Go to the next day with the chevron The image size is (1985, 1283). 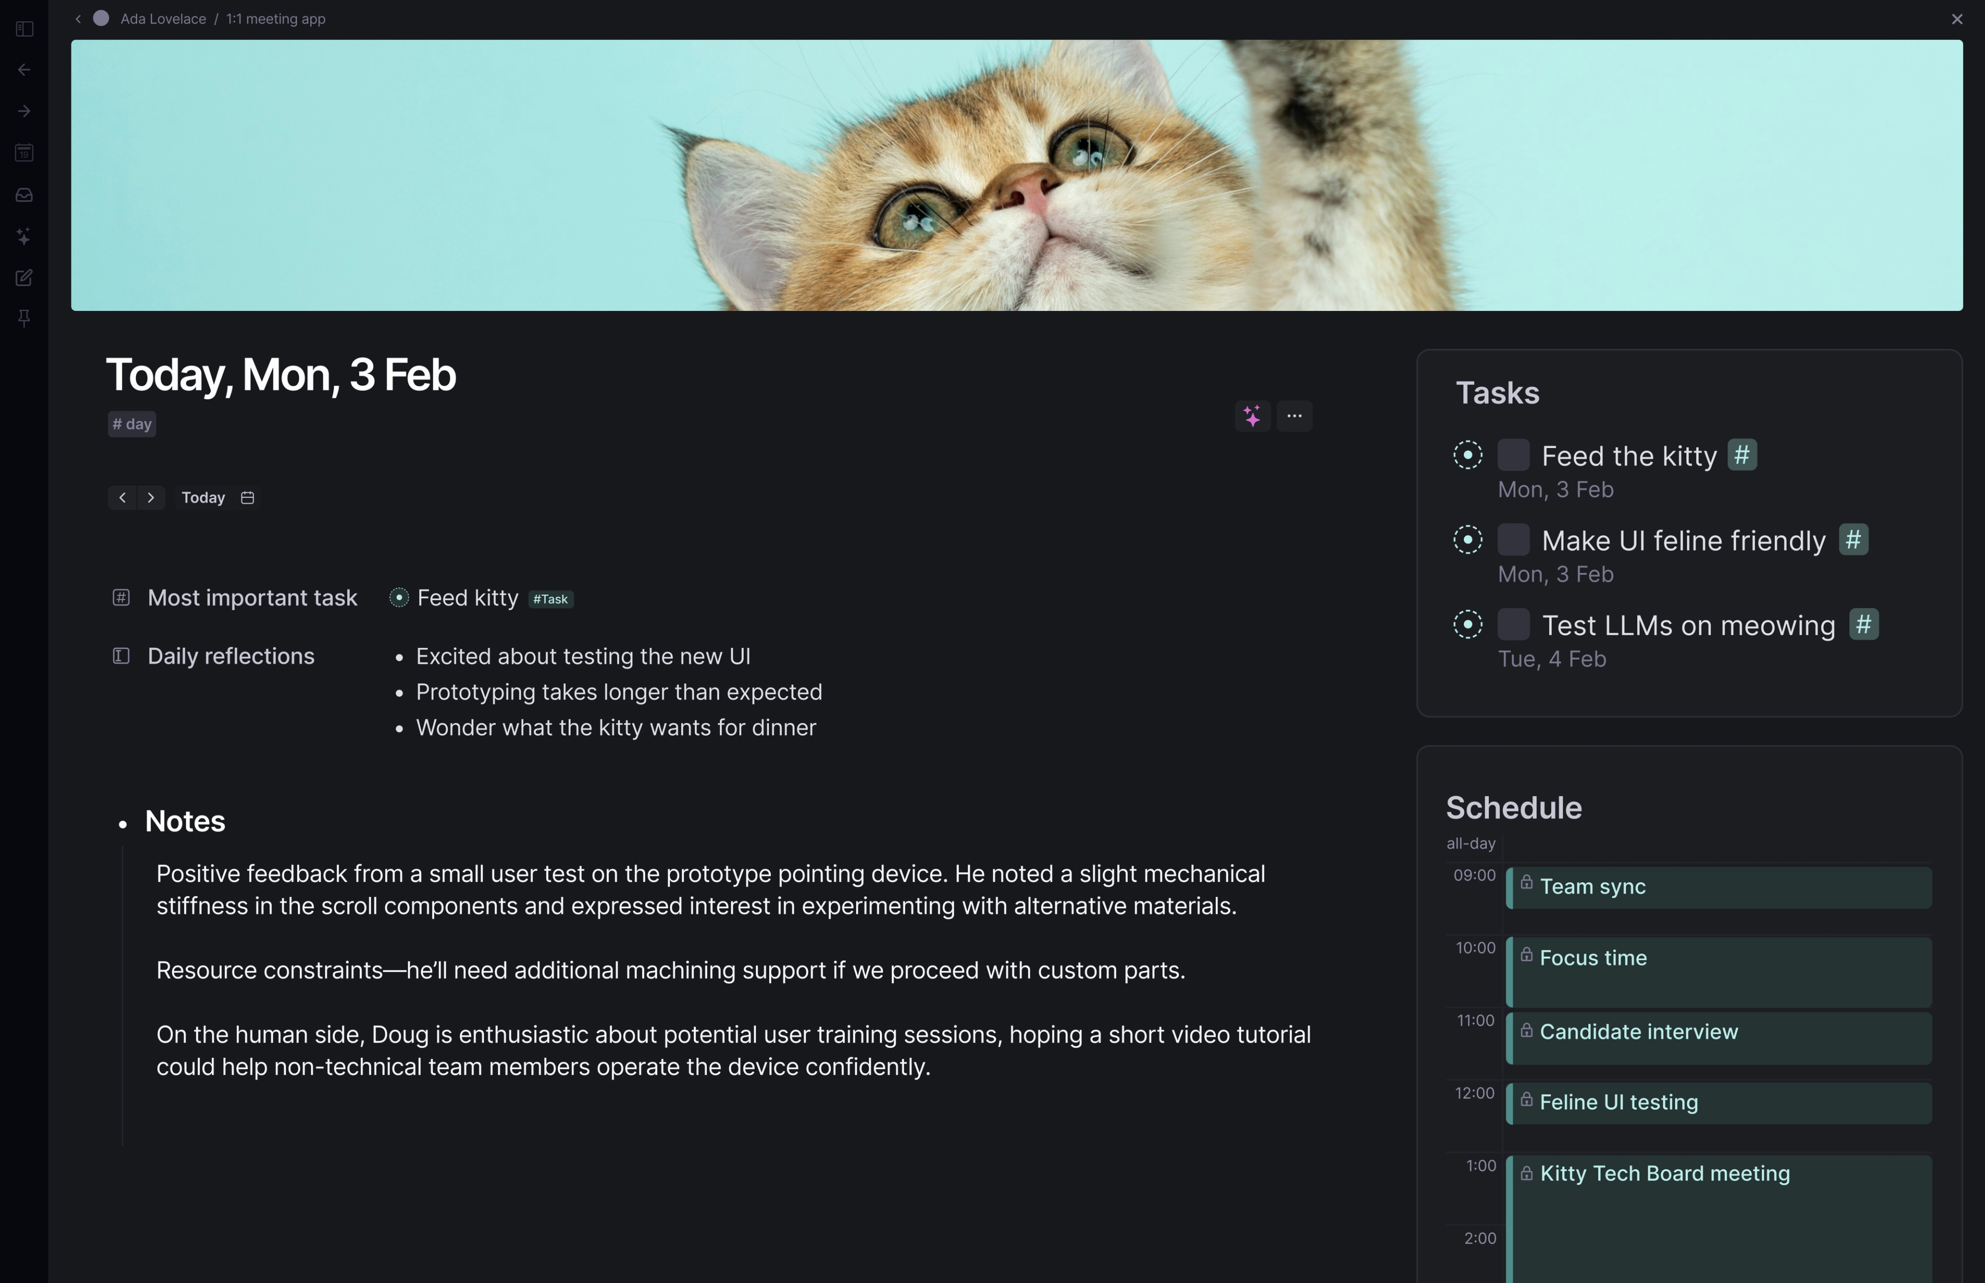point(151,497)
